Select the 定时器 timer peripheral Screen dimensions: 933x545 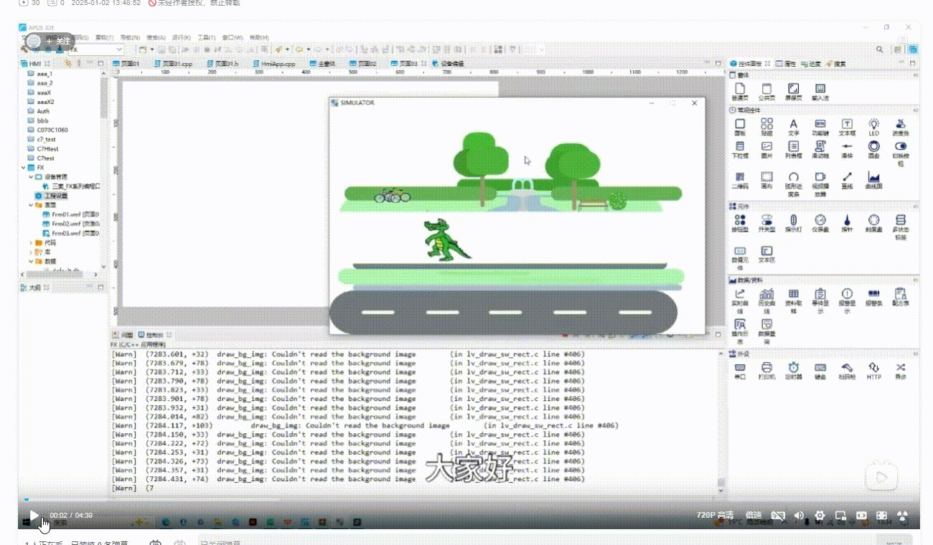[x=793, y=370]
